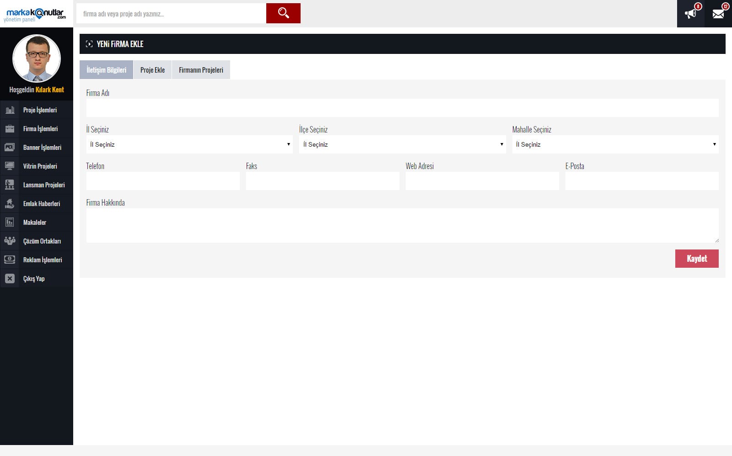Open the İlçe Seçiniz district dropdown

[x=402, y=144]
